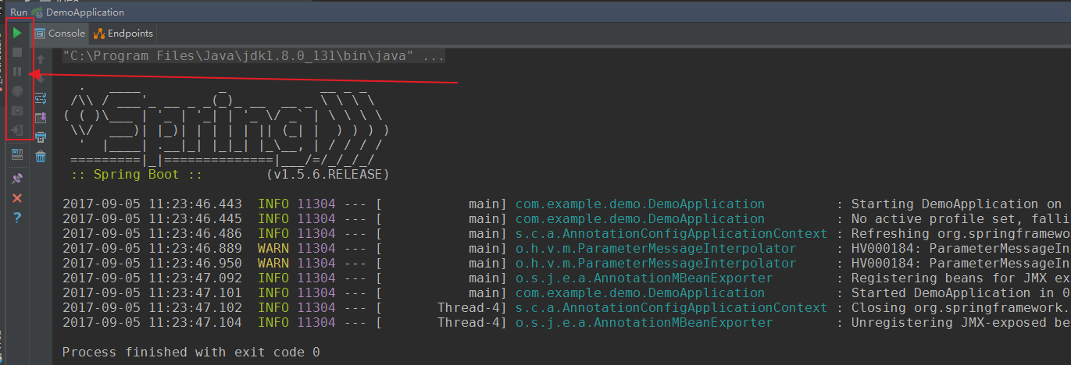Toggle Scroll to End of console
The width and height of the screenshot is (1071, 365).
pyautogui.click(x=41, y=117)
